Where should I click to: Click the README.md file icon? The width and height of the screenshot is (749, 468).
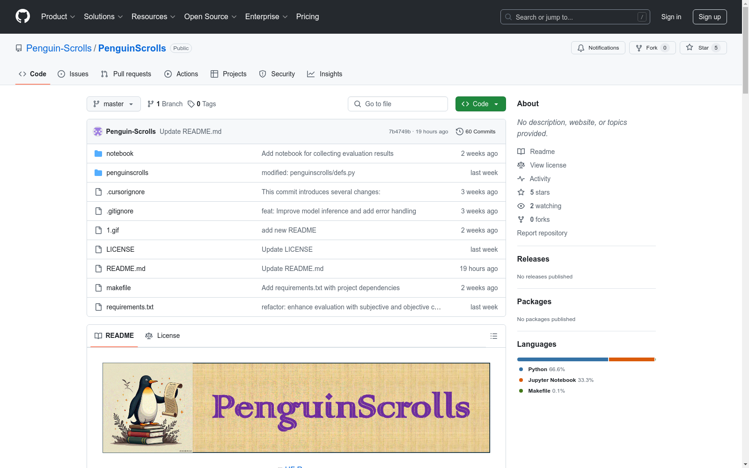(x=98, y=269)
